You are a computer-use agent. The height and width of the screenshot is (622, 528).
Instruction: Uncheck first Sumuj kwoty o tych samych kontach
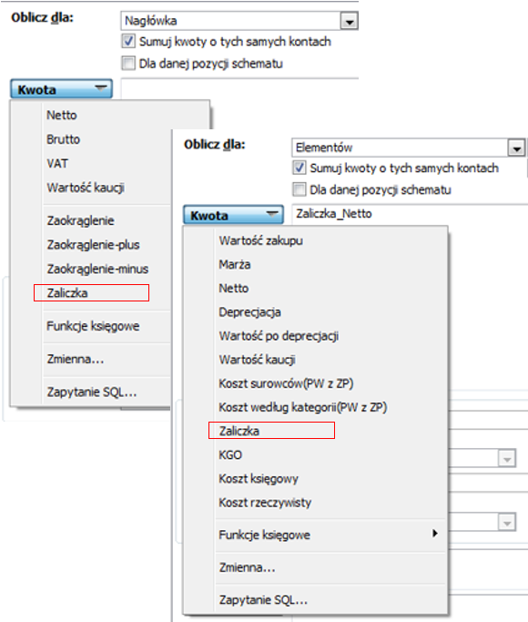click(128, 41)
